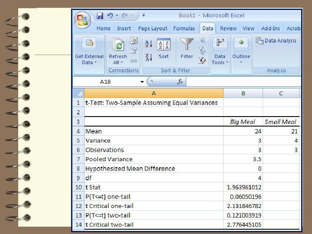Sort Z to A descending

pos(149,57)
